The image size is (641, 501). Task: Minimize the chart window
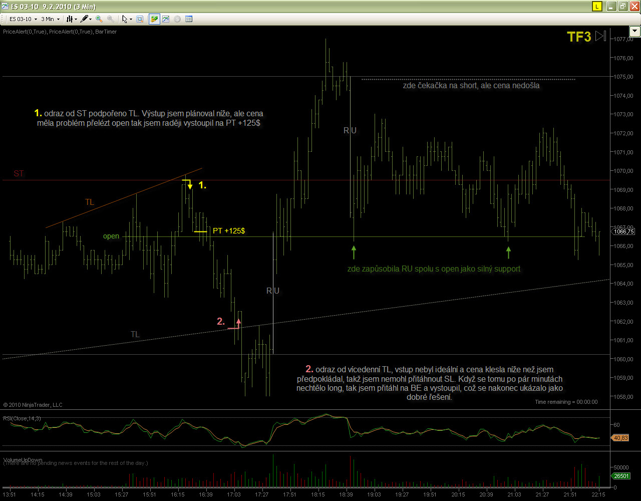pos(612,7)
